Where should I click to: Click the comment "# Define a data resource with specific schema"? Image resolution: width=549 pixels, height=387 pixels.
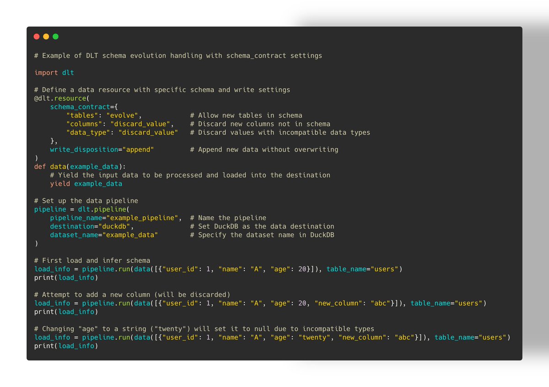[124, 90]
